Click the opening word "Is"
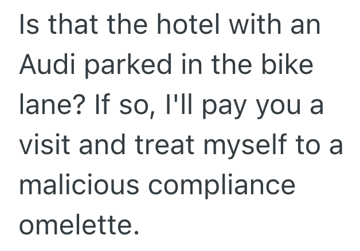The width and height of the screenshot is (360, 251). 28,26
